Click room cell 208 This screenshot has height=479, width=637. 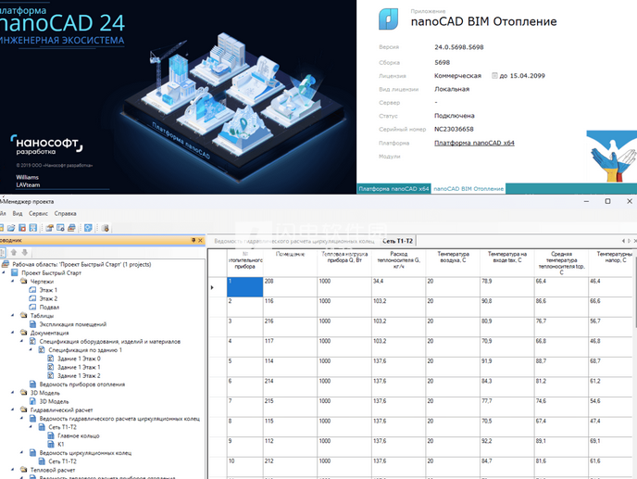(290, 287)
